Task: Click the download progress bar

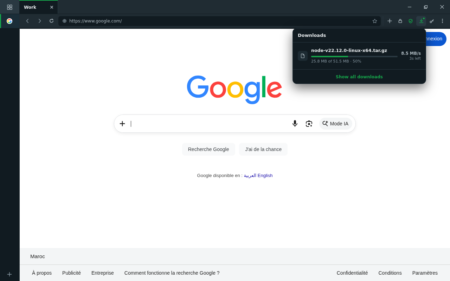Action: point(354,57)
